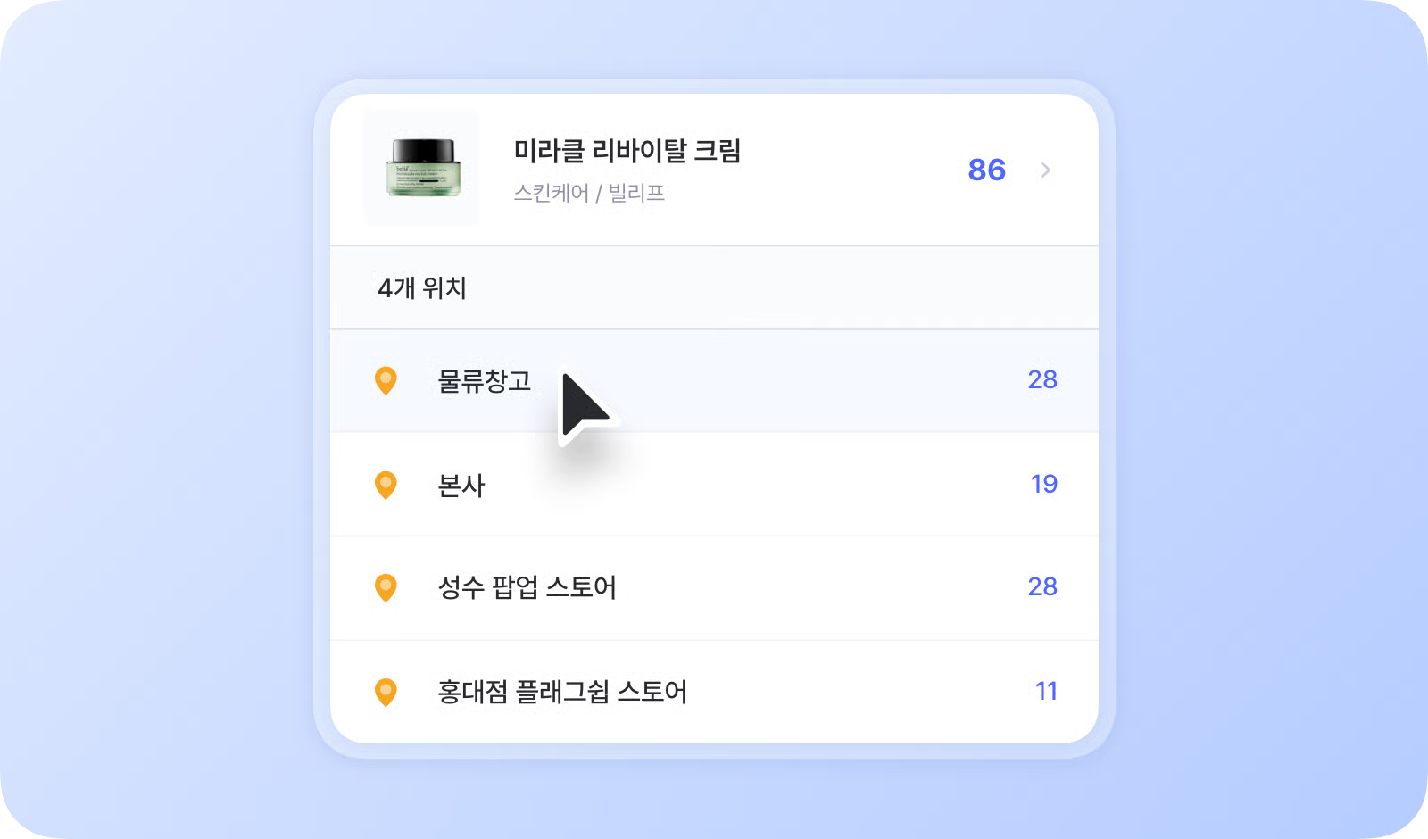1428x839 pixels.
Task: Click the quantity 28 in the 물류창고 row
Action: point(1042,380)
